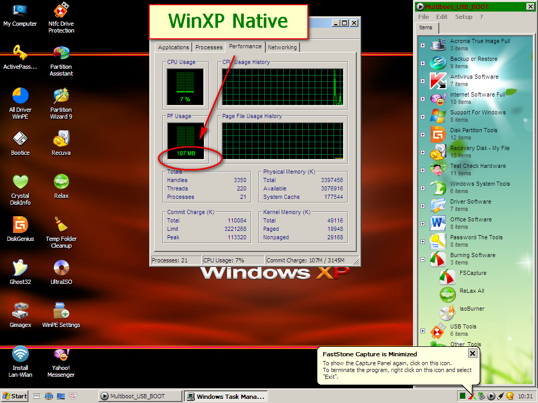This screenshot has width=538, height=403.
Task: Select All Driver WinPE icon
Action: 20,103
